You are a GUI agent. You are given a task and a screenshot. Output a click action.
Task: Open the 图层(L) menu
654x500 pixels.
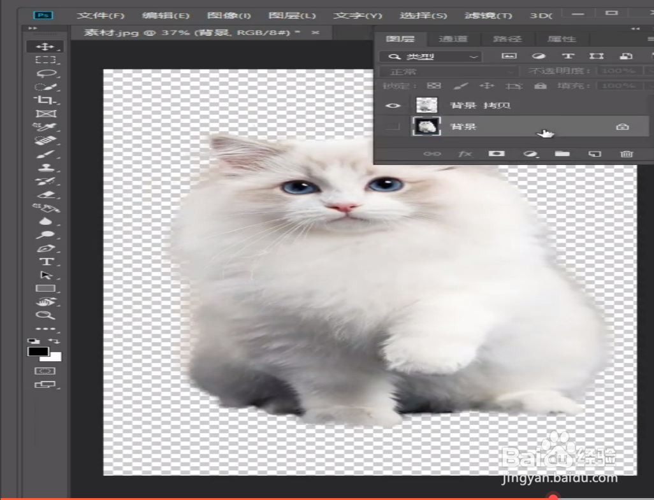pyautogui.click(x=292, y=15)
